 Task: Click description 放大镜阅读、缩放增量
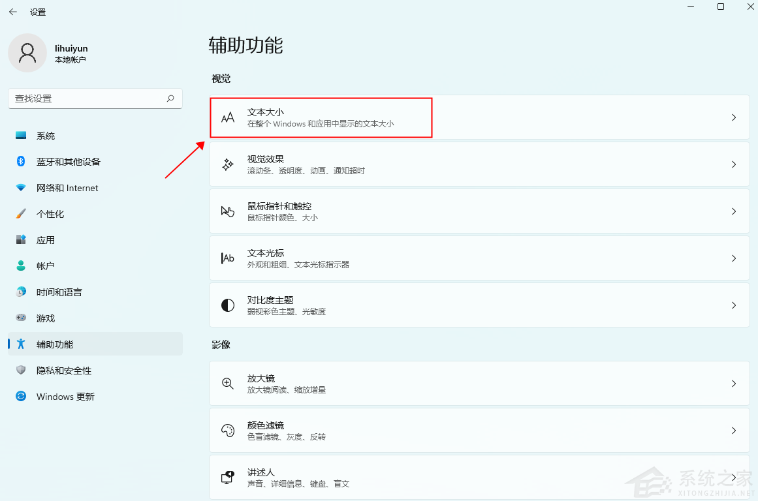(x=287, y=390)
